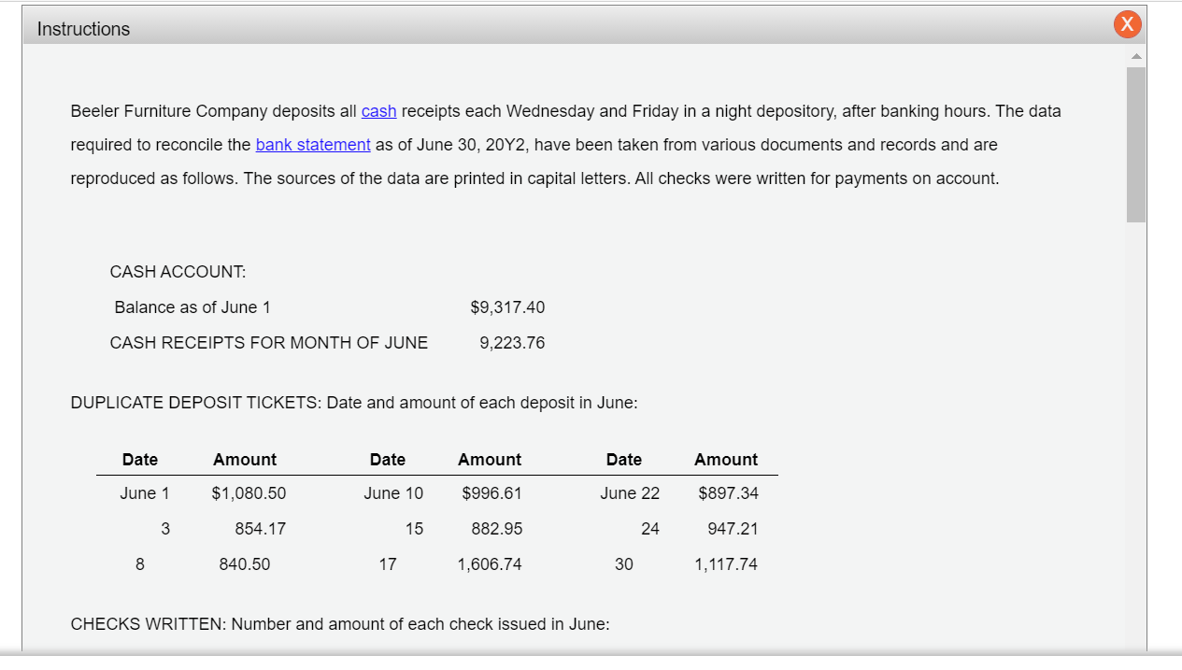
Task: Click the last Amount column header
Action: coord(726,460)
